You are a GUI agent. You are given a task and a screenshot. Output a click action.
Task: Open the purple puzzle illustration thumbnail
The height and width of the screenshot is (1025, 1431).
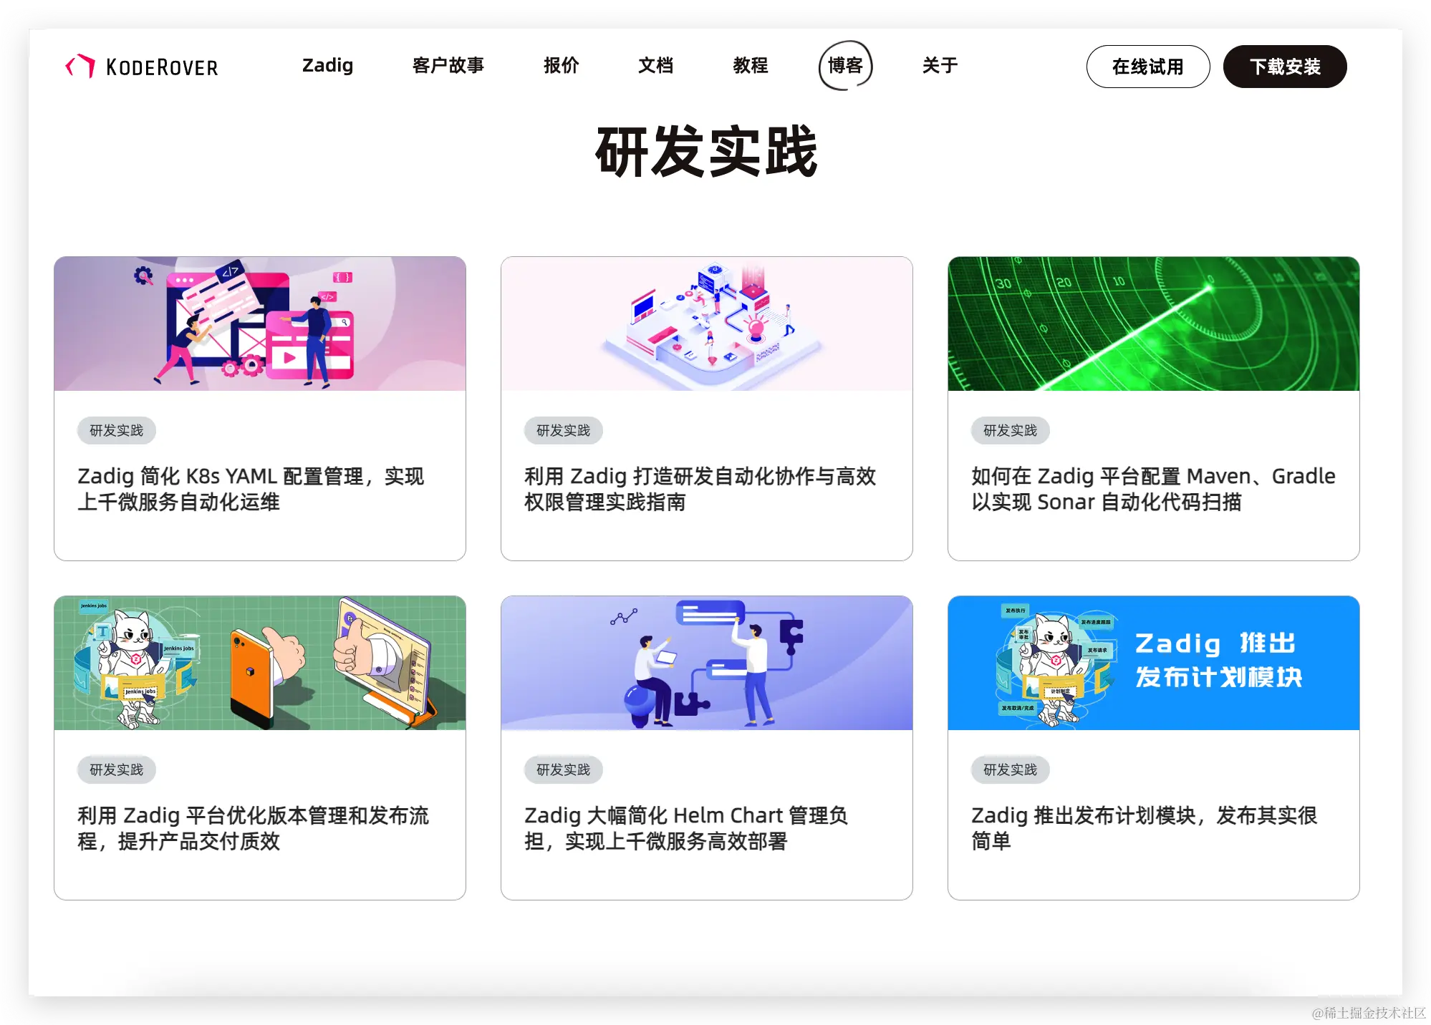click(x=707, y=663)
